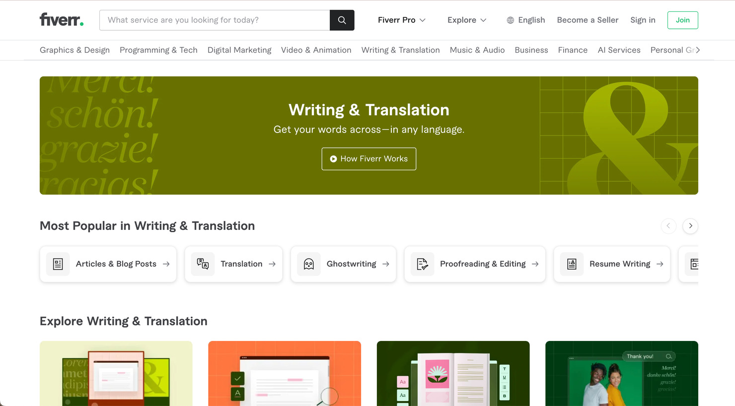Open the Resume Writing card
The width and height of the screenshot is (735, 406).
point(612,264)
